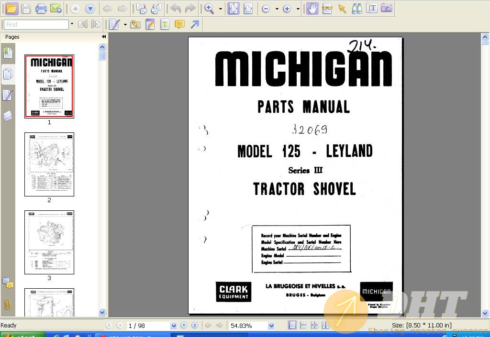The width and height of the screenshot is (490, 337).
Task: Select the Hand tool
Action: tap(312, 9)
